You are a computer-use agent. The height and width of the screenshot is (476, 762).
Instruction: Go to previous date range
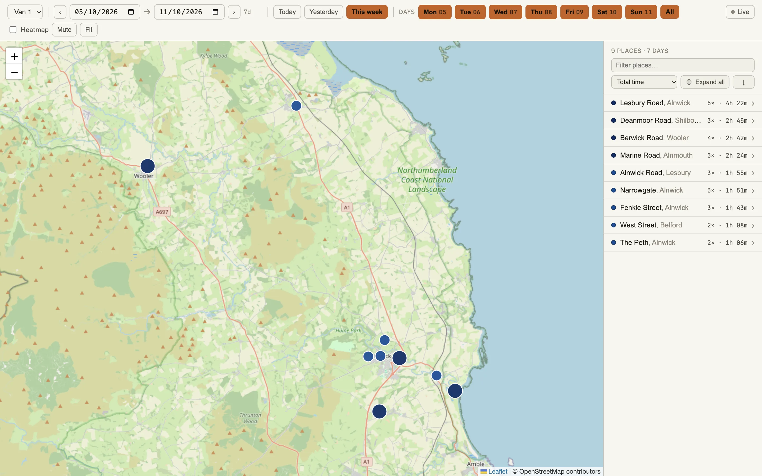click(60, 12)
